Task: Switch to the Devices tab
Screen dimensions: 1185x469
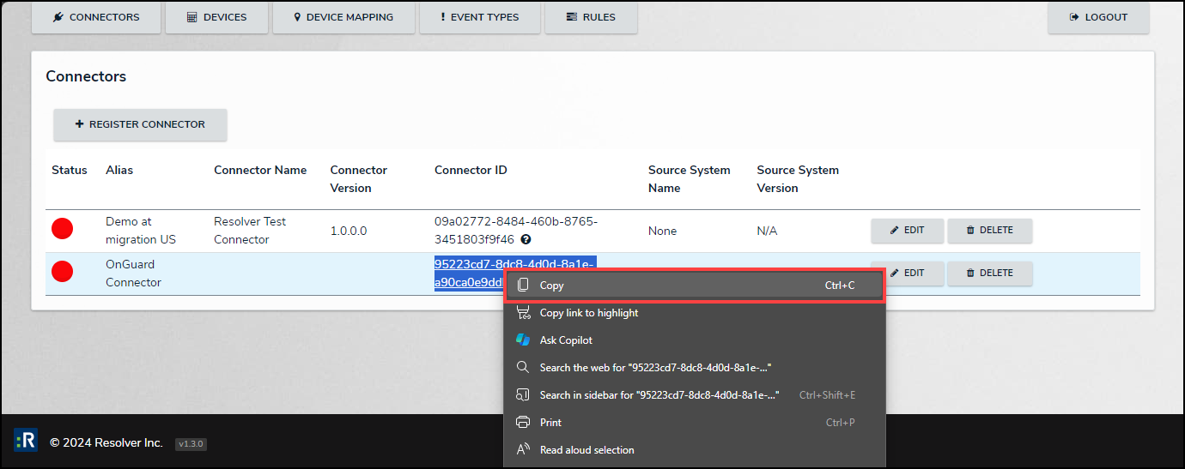Action: (x=216, y=17)
